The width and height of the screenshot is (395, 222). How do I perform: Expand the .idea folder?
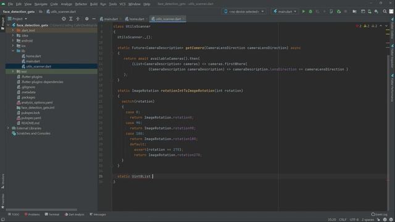(x=13, y=36)
